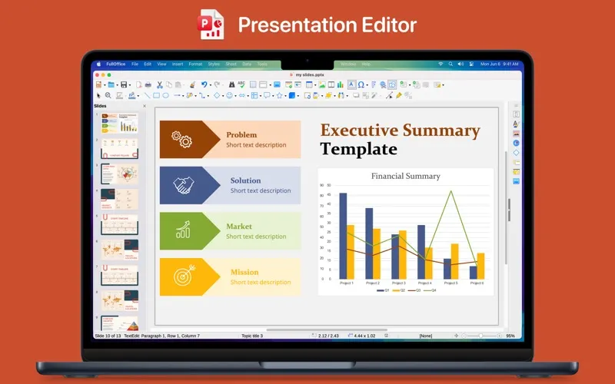Click the Clone formatting paintbrush icon
This screenshot has width=615, height=384.
[x=192, y=84]
